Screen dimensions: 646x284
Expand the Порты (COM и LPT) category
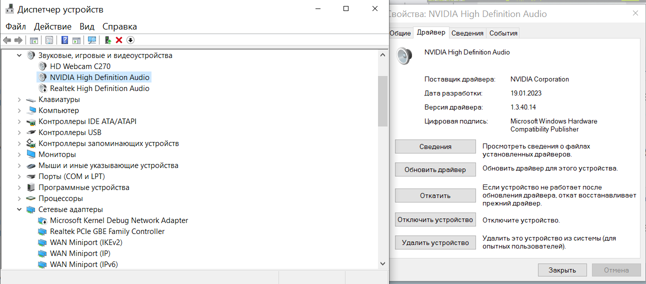click(x=19, y=176)
